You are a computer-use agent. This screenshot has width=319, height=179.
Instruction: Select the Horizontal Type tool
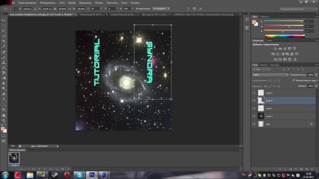3,99
